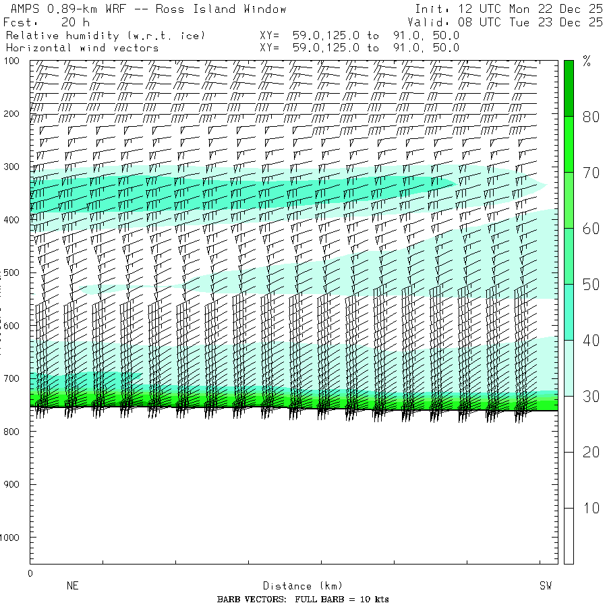Image resolution: width=607 pixels, height=607 pixels.
Task: Click the Distance (km) axis title
Action: pyautogui.click(x=297, y=586)
